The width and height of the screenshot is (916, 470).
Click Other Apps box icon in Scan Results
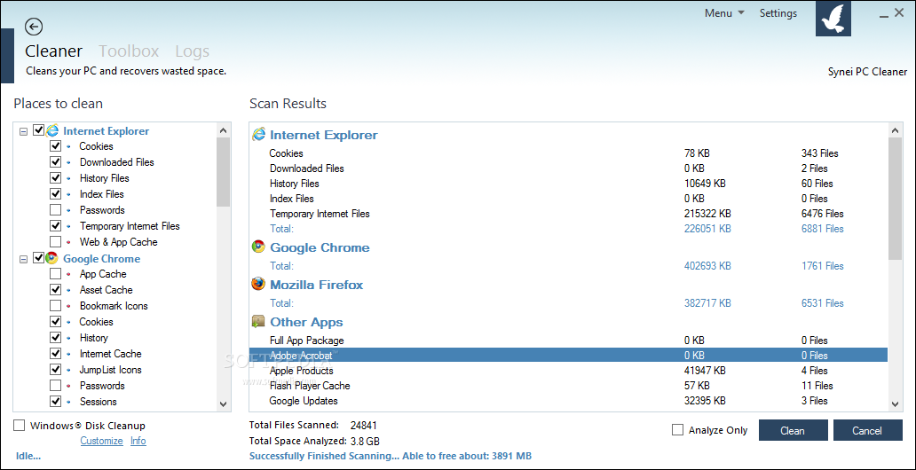(259, 322)
